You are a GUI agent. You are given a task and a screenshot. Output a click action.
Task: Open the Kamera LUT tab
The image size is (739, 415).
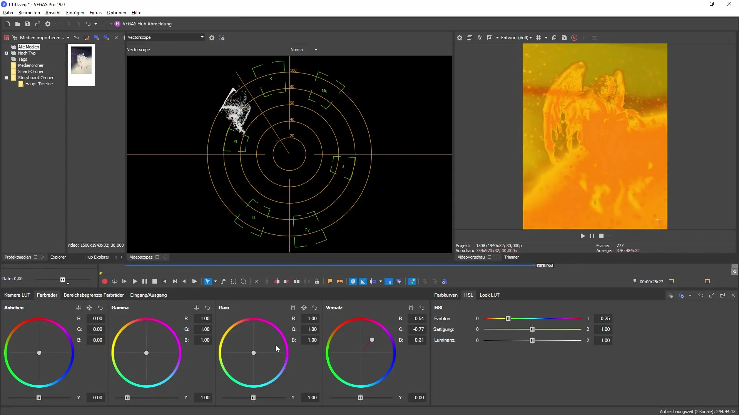(x=17, y=295)
